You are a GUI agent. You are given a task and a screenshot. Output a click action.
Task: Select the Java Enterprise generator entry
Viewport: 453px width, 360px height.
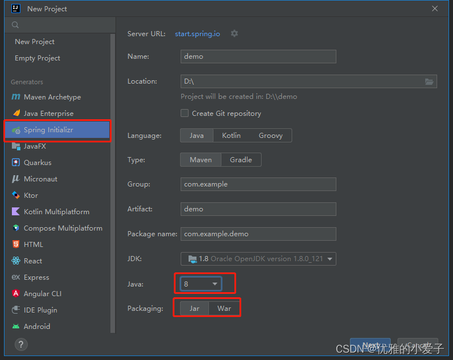coord(57,113)
